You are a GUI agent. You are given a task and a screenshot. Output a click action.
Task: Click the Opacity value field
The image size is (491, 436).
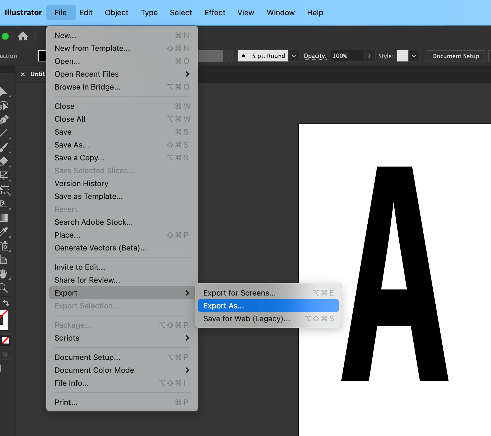(347, 56)
